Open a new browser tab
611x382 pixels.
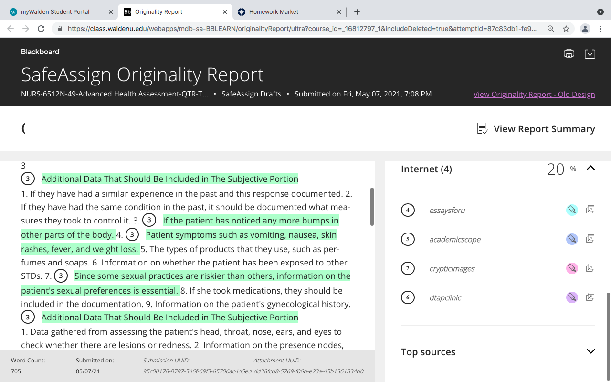coord(357,12)
